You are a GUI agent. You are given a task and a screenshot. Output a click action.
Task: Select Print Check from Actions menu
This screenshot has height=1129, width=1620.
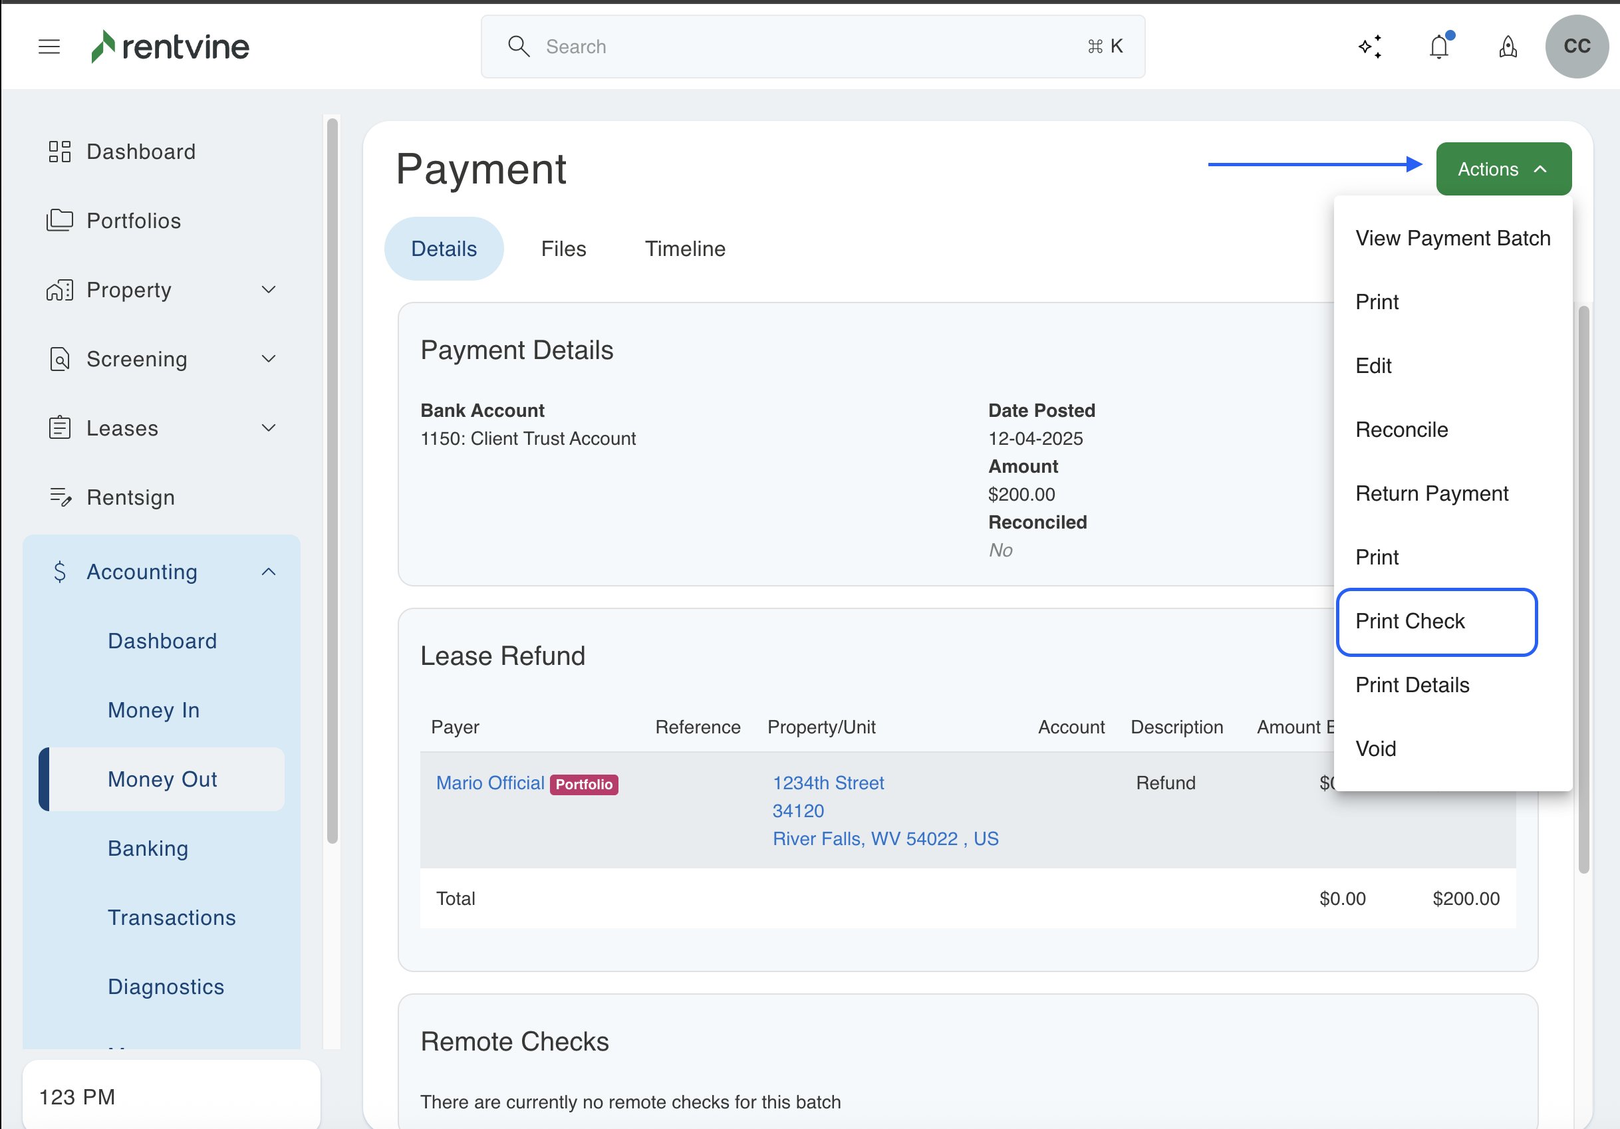pyautogui.click(x=1410, y=621)
